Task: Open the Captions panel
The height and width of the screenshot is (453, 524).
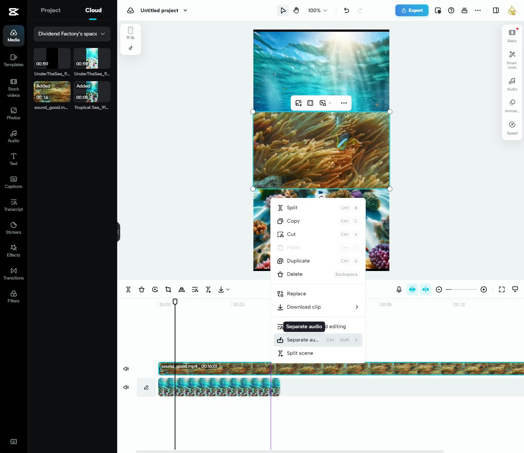Action: pyautogui.click(x=14, y=182)
